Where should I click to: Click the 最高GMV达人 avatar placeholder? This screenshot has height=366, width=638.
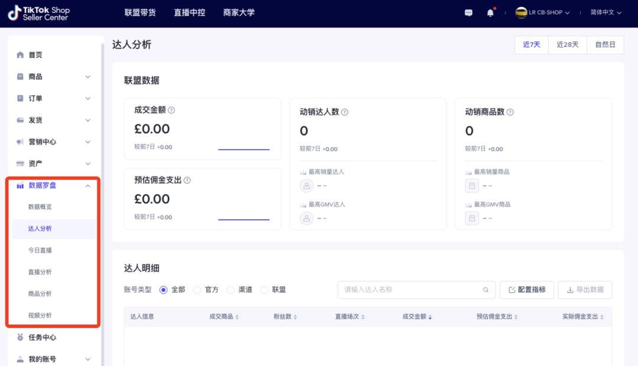[x=307, y=218]
